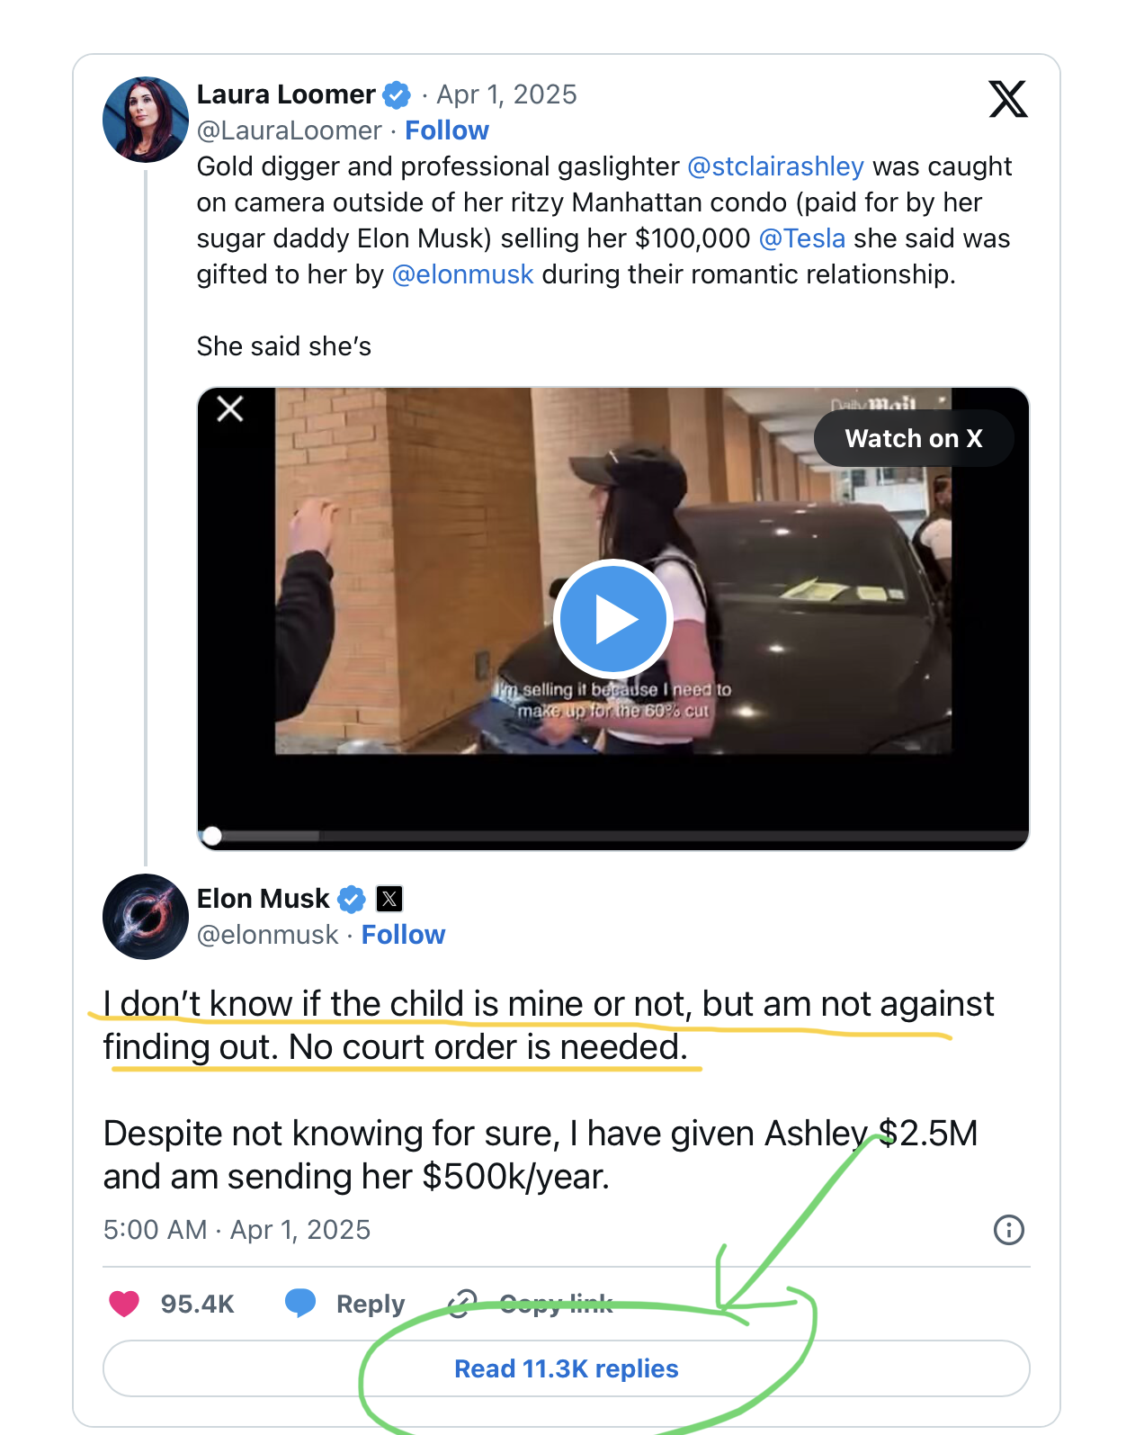Click the info circle icon near the timestamp

(1008, 1230)
